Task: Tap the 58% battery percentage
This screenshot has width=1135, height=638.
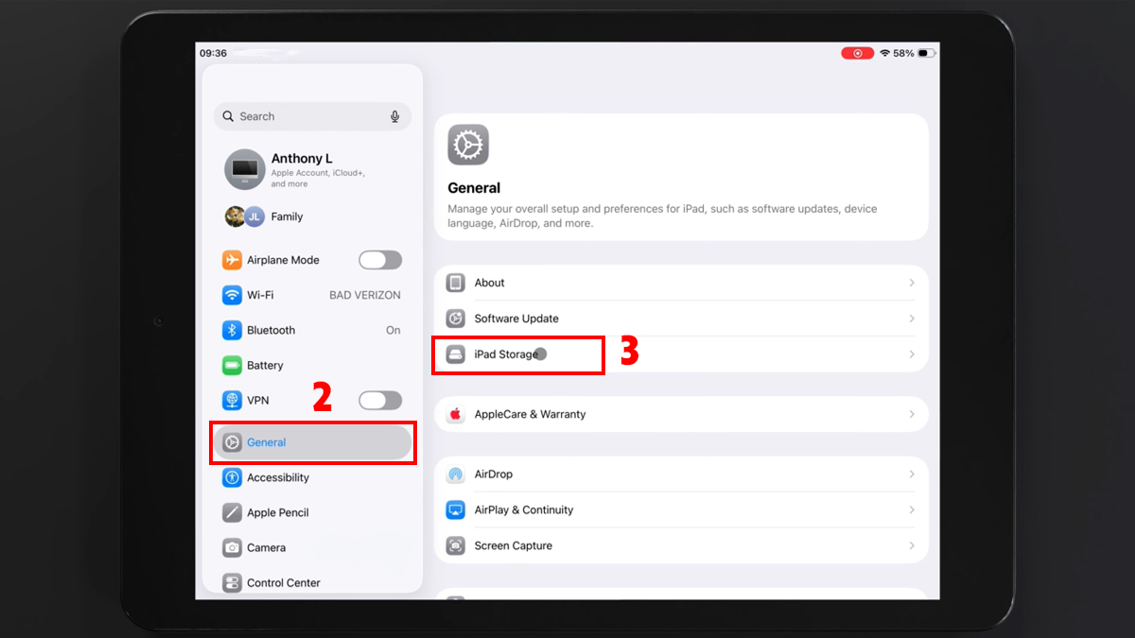Action: click(x=903, y=53)
